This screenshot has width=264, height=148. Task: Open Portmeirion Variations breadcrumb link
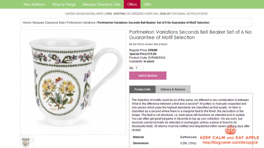[x=81, y=23]
